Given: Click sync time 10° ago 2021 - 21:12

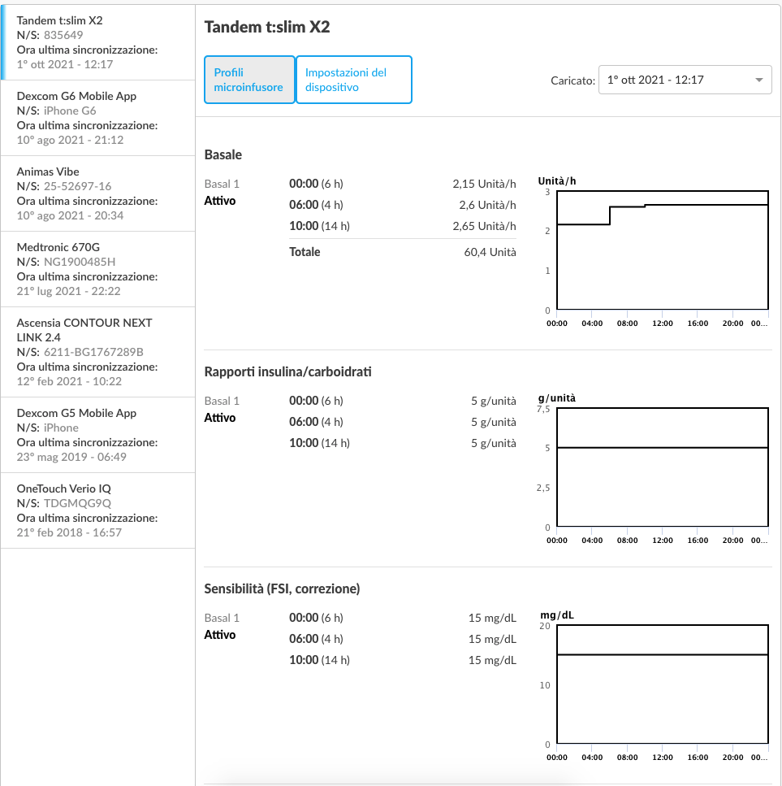Looking at the screenshot, I should pos(70,140).
